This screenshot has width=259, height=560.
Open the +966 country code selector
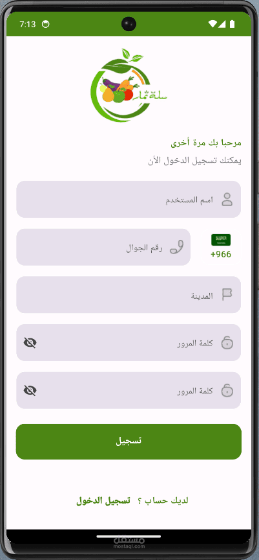click(221, 247)
